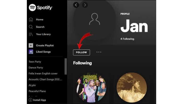
Task: Click the Liked Songs heart icon
Action: pos(31,52)
